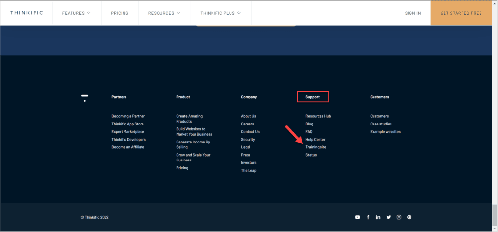Image resolution: width=498 pixels, height=232 pixels.
Task: Open Example websites link
Action: point(385,132)
